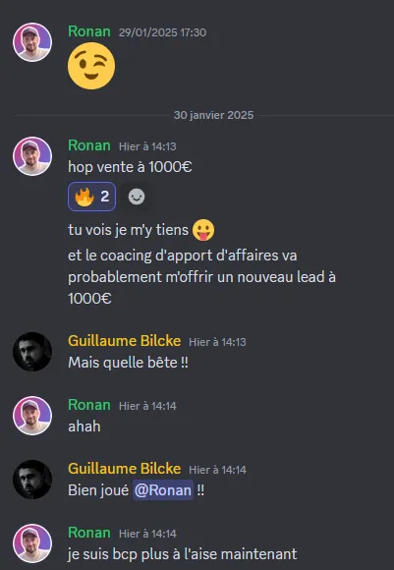394x570 pixels.
Task: Click the Guillaume Bilcke name above "Mais quelle bête"
Action: [125, 341]
